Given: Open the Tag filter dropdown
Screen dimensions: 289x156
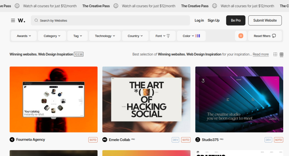Looking at the screenshot, I should coord(78,36).
